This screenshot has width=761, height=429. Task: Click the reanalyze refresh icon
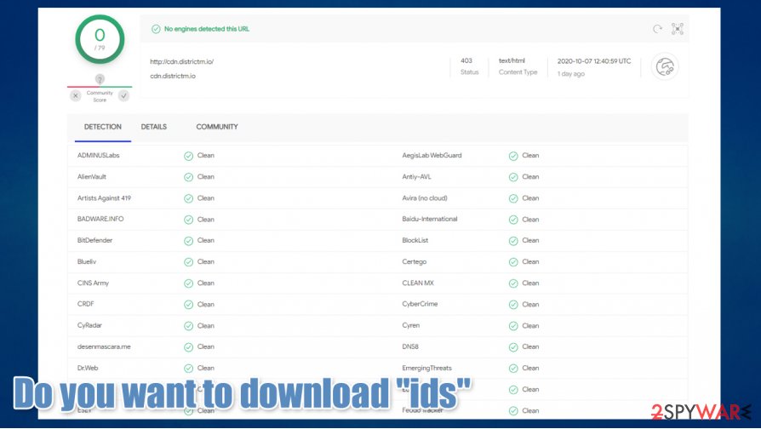coord(657,29)
